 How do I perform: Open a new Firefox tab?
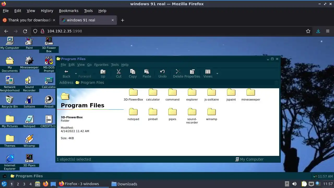pos(122,20)
